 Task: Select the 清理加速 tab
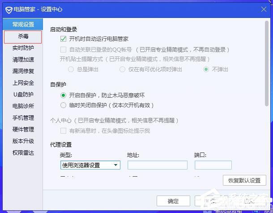[x=23, y=60]
